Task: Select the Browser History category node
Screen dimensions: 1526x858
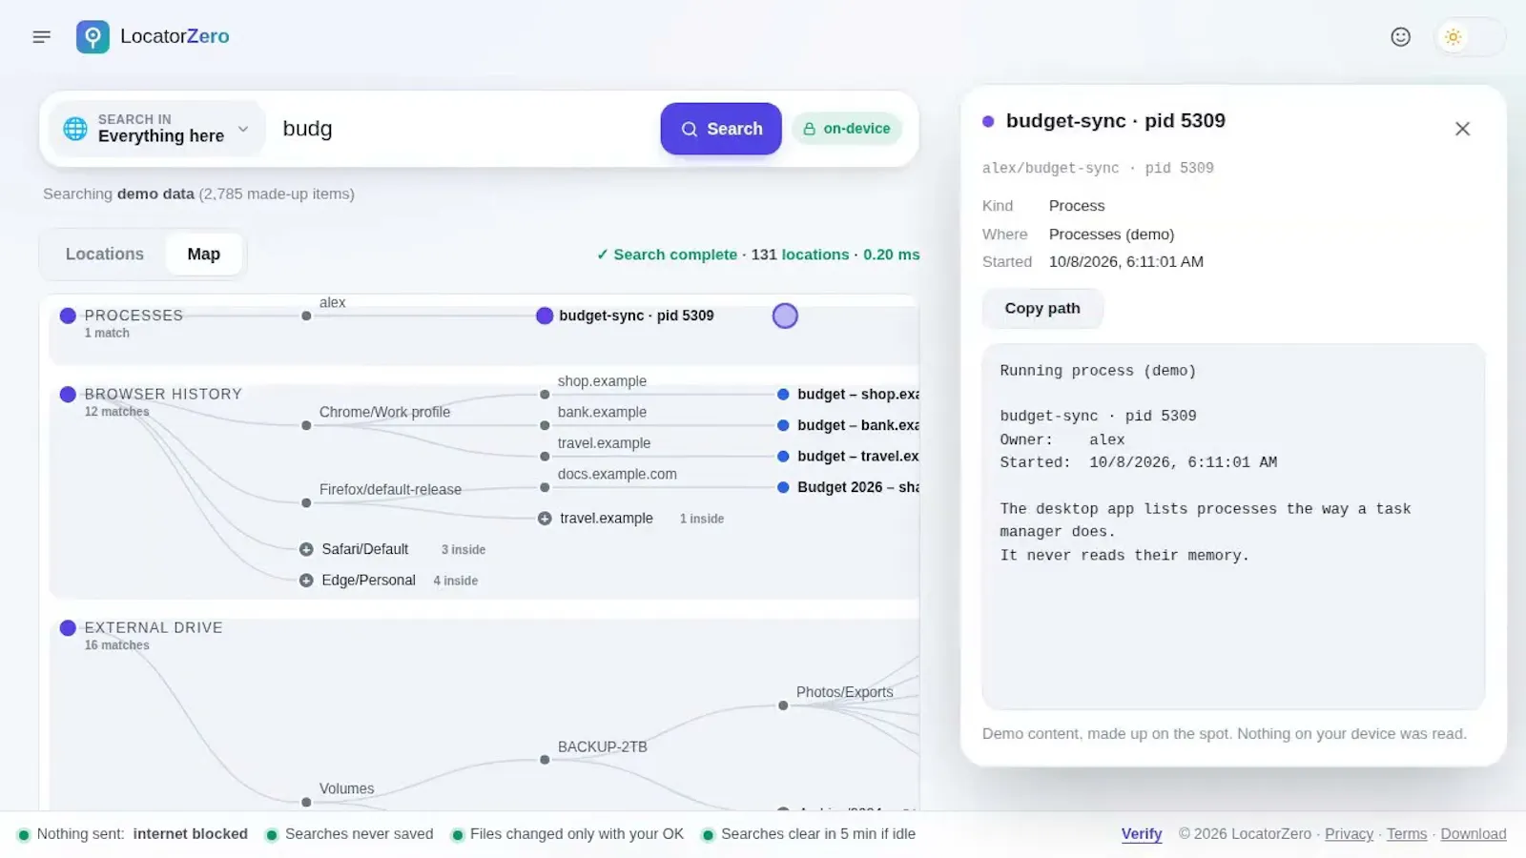Action: (68, 395)
